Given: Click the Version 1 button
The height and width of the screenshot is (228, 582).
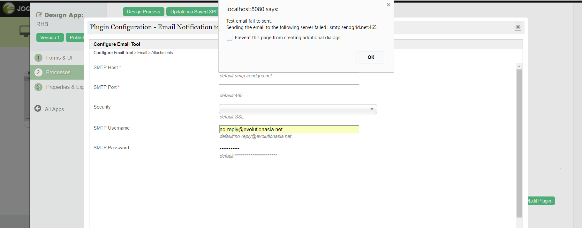Looking at the screenshot, I should click(x=50, y=38).
